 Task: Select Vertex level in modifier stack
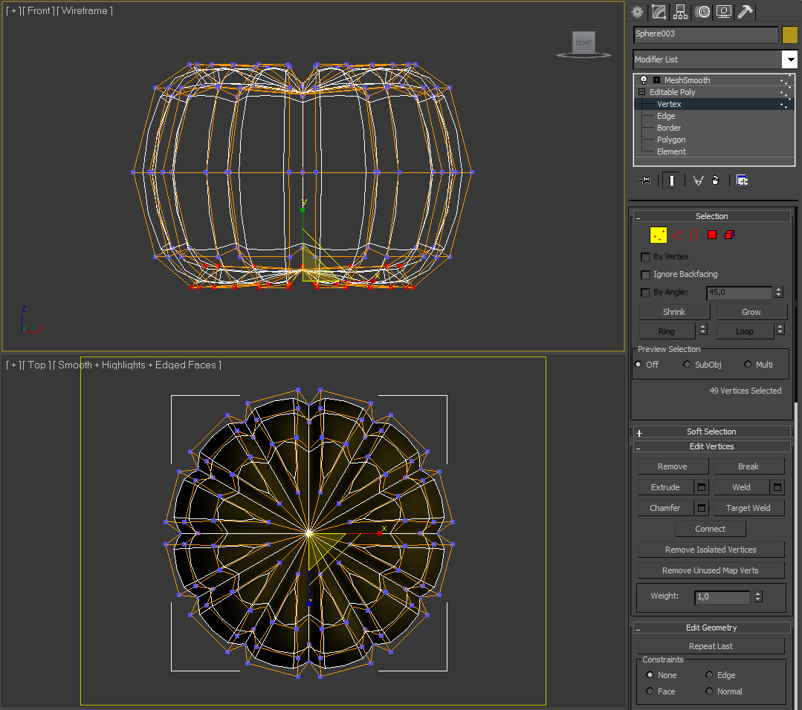point(668,104)
